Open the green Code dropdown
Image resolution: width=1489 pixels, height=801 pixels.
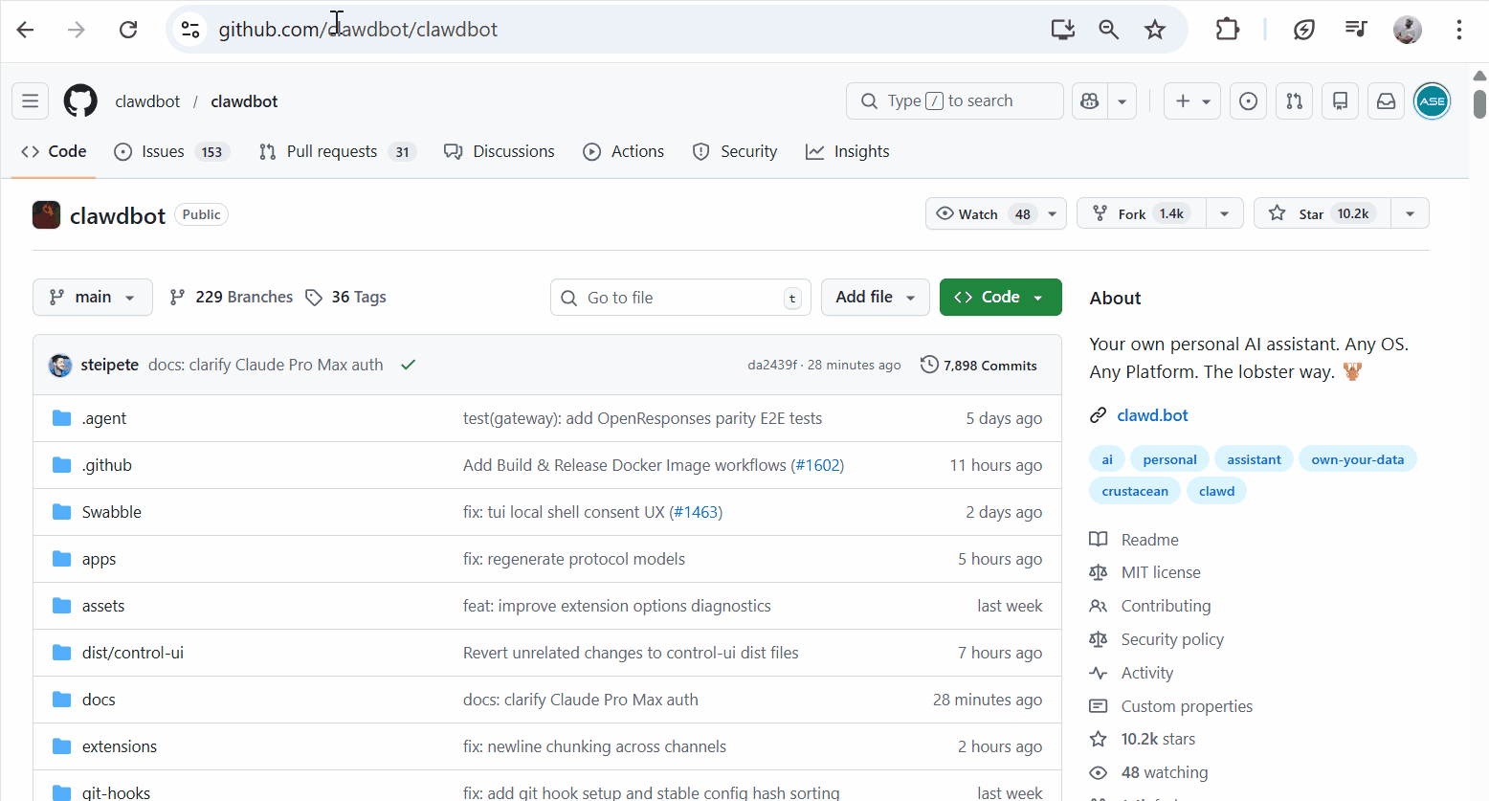(x=1000, y=297)
